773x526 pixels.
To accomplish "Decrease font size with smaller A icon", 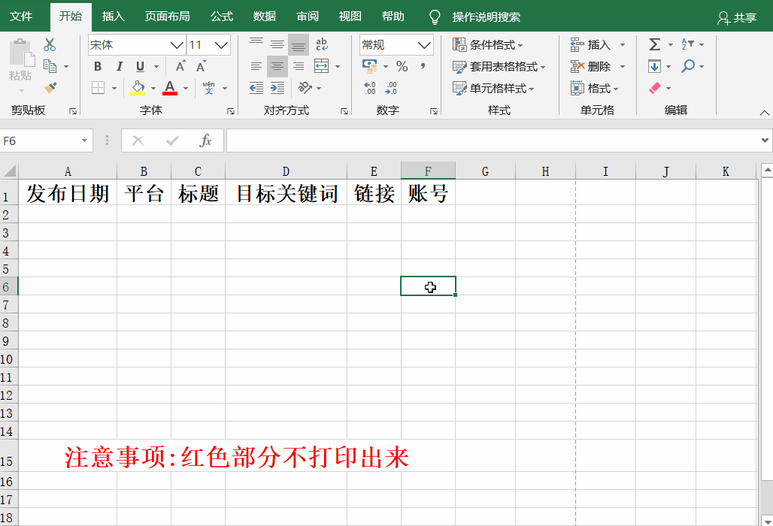I will point(201,66).
